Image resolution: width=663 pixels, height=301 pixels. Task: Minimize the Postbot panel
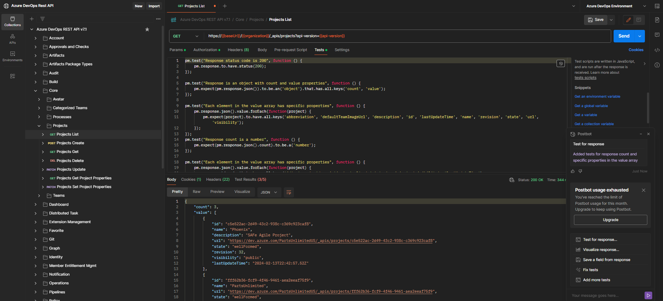point(641,134)
